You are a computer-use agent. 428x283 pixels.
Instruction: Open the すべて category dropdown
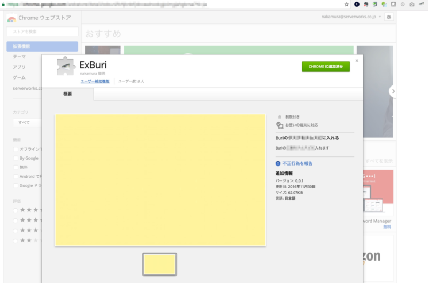point(27,123)
